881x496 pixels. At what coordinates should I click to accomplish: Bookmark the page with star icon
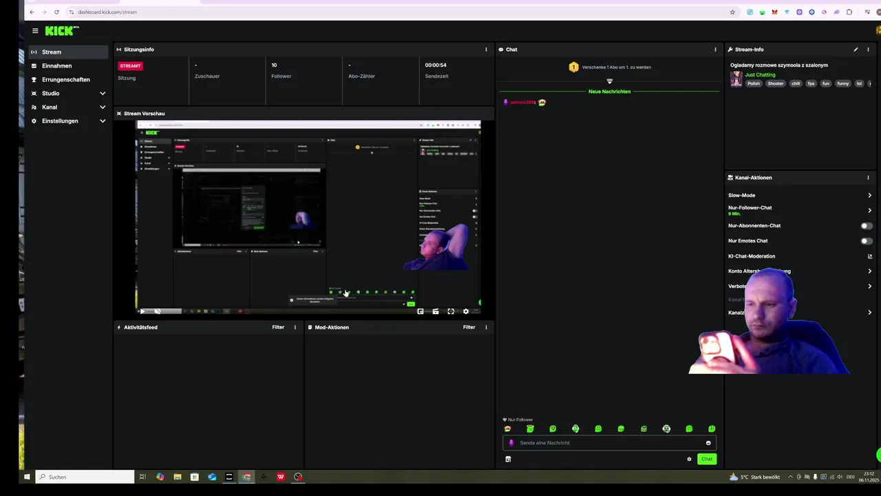732,12
